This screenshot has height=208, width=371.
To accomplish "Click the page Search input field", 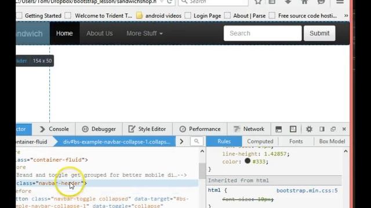I will 263,34.
